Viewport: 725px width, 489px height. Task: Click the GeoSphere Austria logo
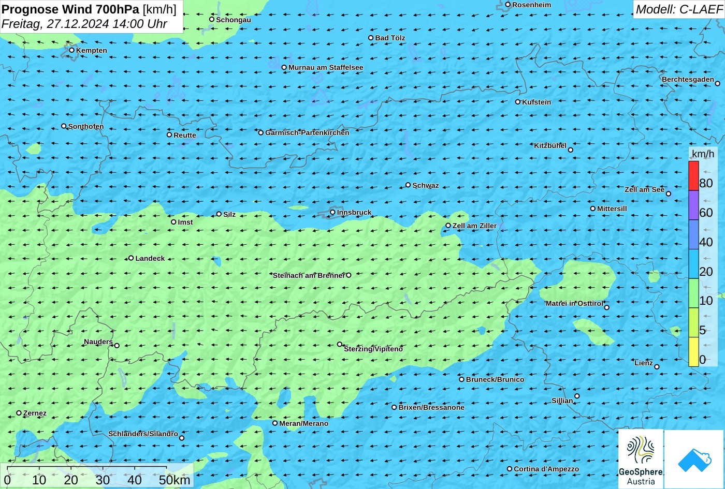coord(641,459)
